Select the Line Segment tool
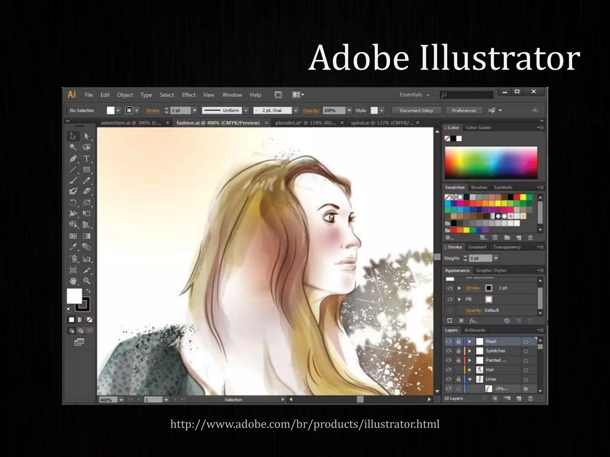The height and width of the screenshot is (457, 610). (73, 170)
